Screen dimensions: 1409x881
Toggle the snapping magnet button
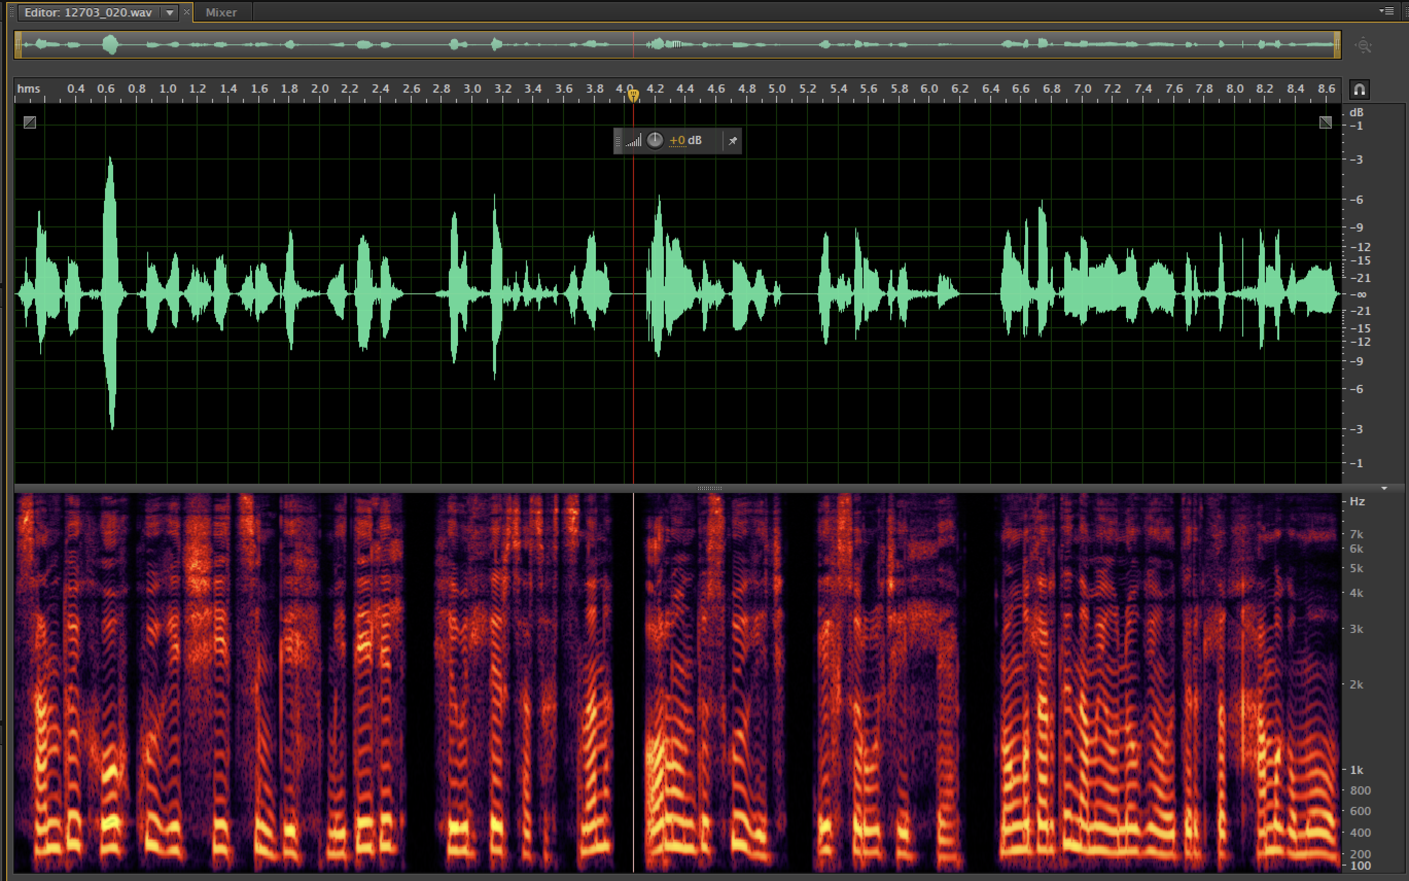point(1360,90)
